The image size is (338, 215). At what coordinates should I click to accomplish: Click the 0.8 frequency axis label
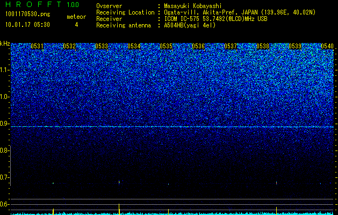pyautogui.click(x=4, y=150)
